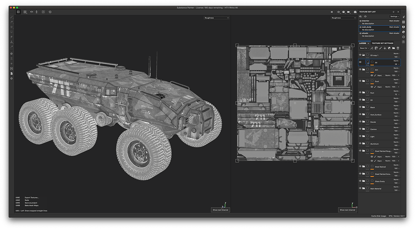The height and width of the screenshot is (229, 415).
Task: Toggle horizontal symmetry mirror icon
Action: 31,12
